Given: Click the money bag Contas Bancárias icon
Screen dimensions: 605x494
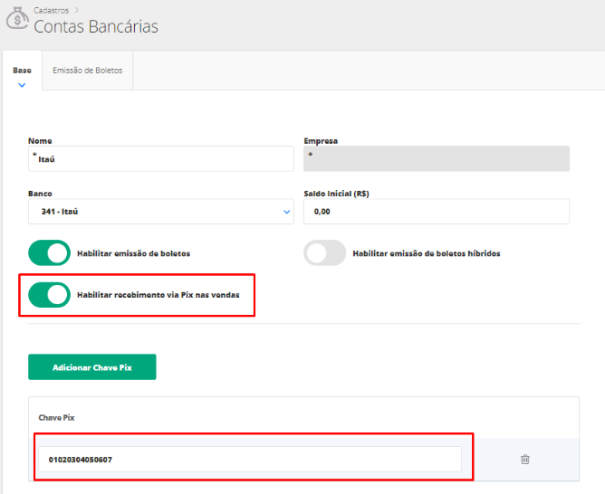Looking at the screenshot, I should click(x=17, y=18).
